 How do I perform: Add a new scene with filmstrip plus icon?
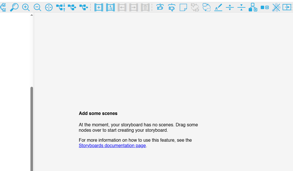99,7
